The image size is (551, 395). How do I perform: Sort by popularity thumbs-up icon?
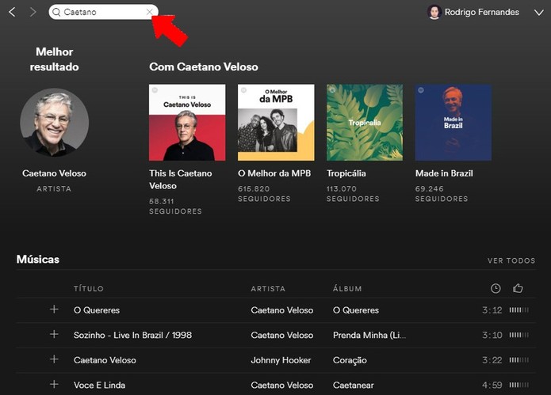(518, 288)
